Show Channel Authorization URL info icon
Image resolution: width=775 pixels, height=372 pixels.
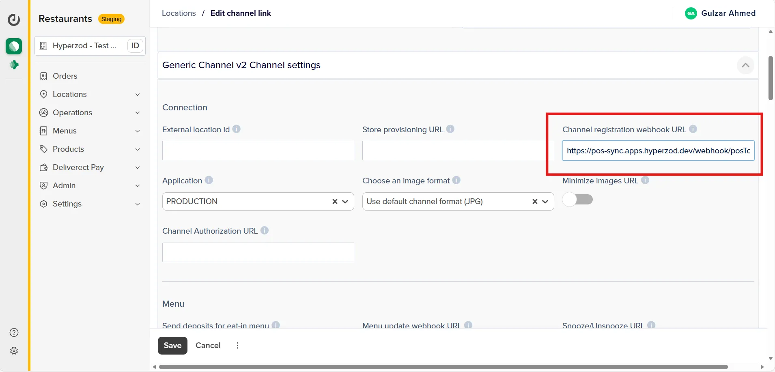pos(265,230)
